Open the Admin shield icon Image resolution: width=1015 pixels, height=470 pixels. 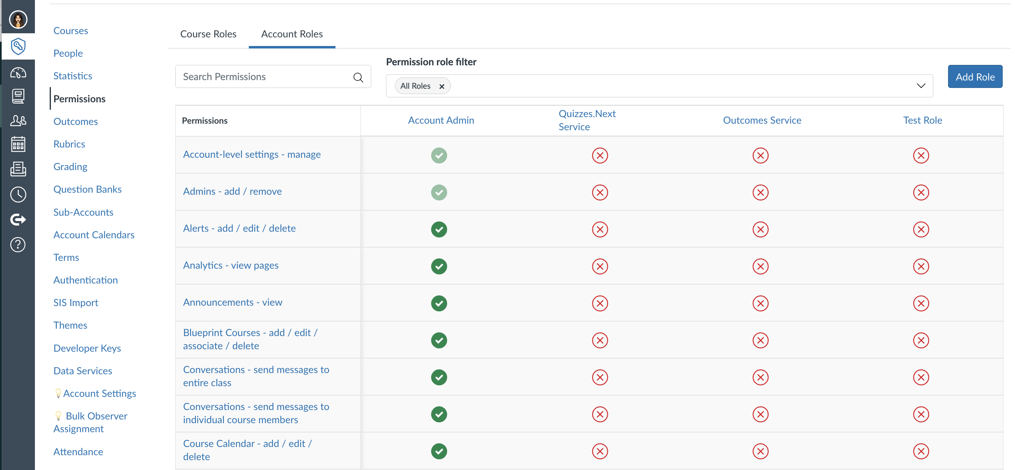pyautogui.click(x=18, y=46)
